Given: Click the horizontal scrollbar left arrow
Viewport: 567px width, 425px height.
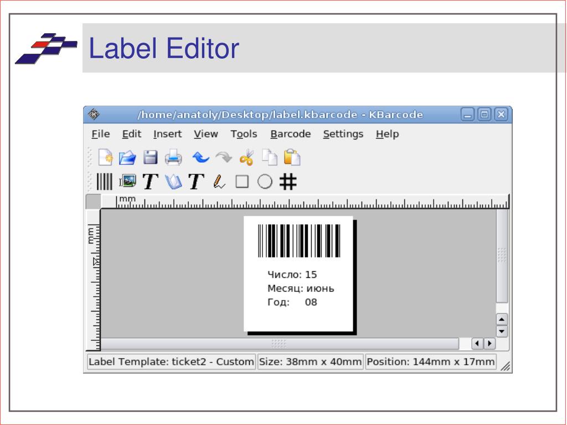Looking at the screenshot, I should click(x=477, y=343).
